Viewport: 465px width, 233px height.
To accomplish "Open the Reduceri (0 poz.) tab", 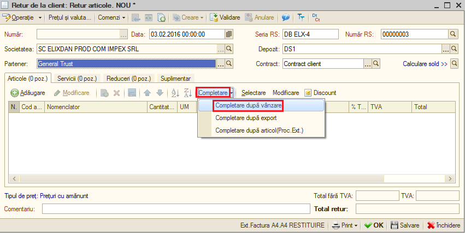I will [x=129, y=79].
